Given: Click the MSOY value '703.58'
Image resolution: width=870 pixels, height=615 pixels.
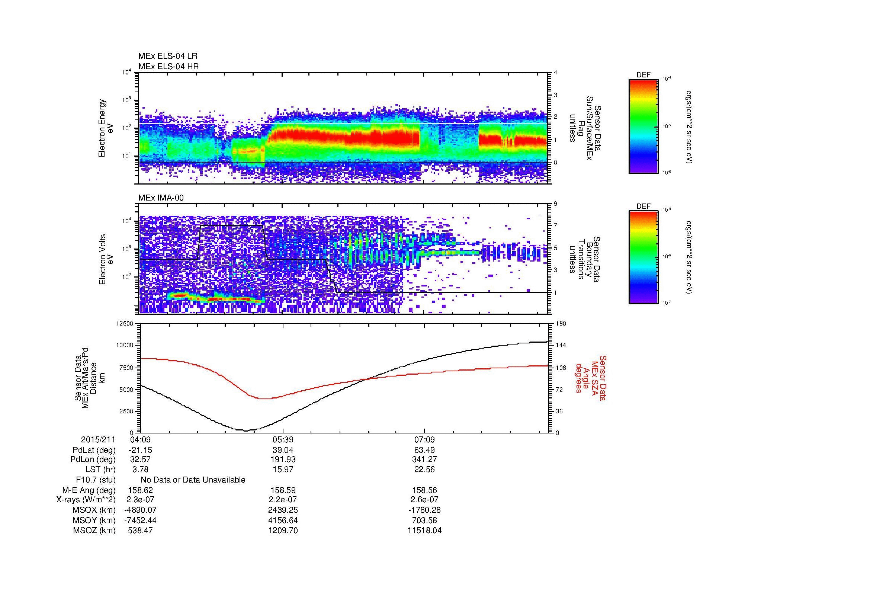Looking at the screenshot, I should (424, 520).
